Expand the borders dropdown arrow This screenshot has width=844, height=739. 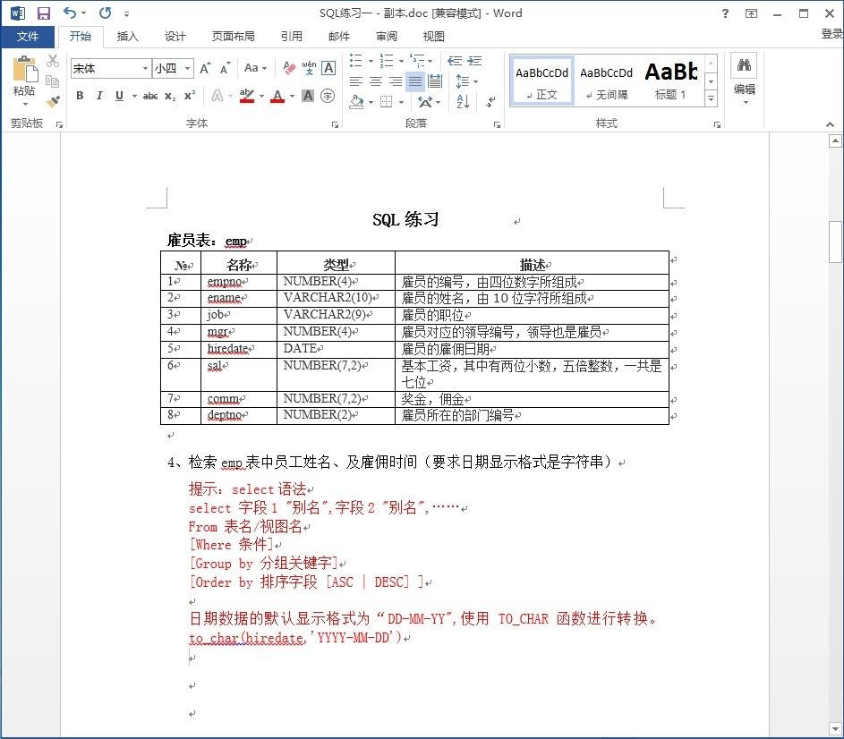(402, 102)
